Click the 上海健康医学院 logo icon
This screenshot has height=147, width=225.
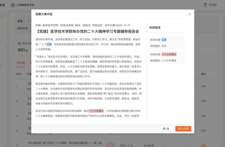coord(13,5)
